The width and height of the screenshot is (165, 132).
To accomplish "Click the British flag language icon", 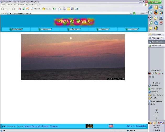I will [x=111, y=126].
